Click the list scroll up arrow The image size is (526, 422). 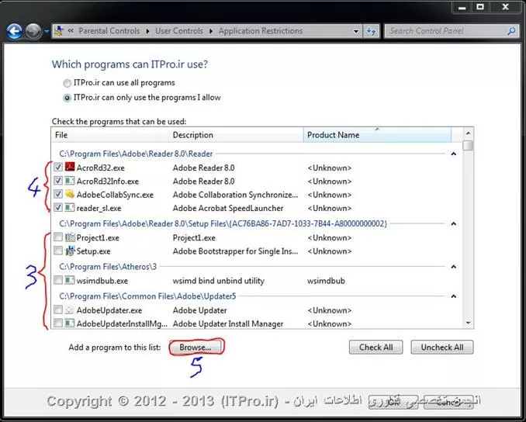(468, 133)
